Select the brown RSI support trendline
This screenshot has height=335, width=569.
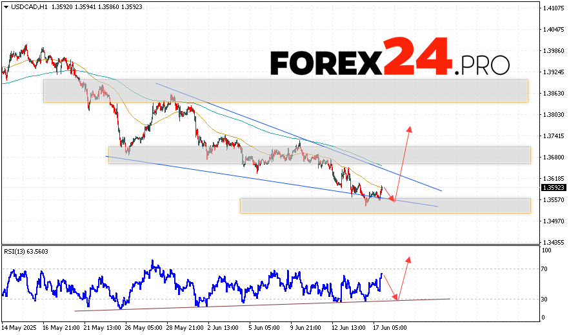click(x=258, y=304)
